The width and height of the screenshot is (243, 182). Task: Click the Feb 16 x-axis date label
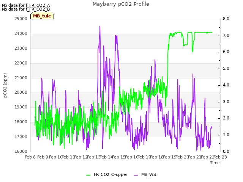pos(131,157)
